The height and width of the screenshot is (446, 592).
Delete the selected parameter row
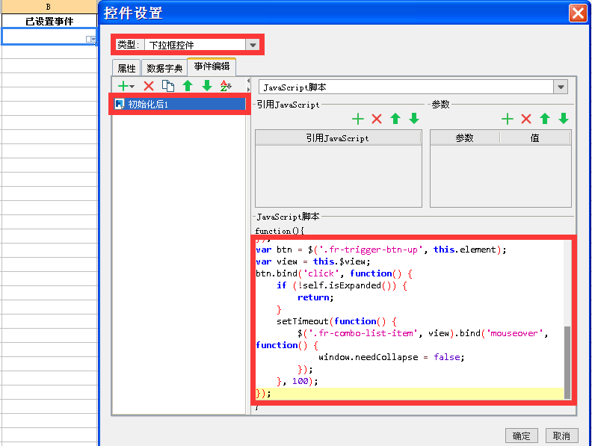tap(526, 119)
